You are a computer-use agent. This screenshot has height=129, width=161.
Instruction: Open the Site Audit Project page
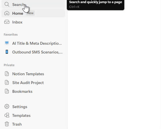[x=33, y=83]
